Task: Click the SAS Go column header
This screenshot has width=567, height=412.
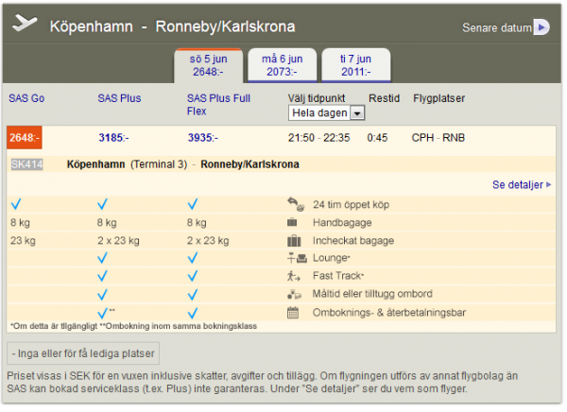Action: pyautogui.click(x=26, y=98)
